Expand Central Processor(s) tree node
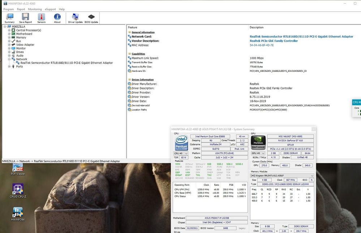 pos(9,30)
